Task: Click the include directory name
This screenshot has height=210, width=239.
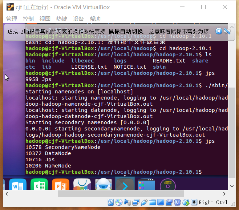Action: point(53,61)
